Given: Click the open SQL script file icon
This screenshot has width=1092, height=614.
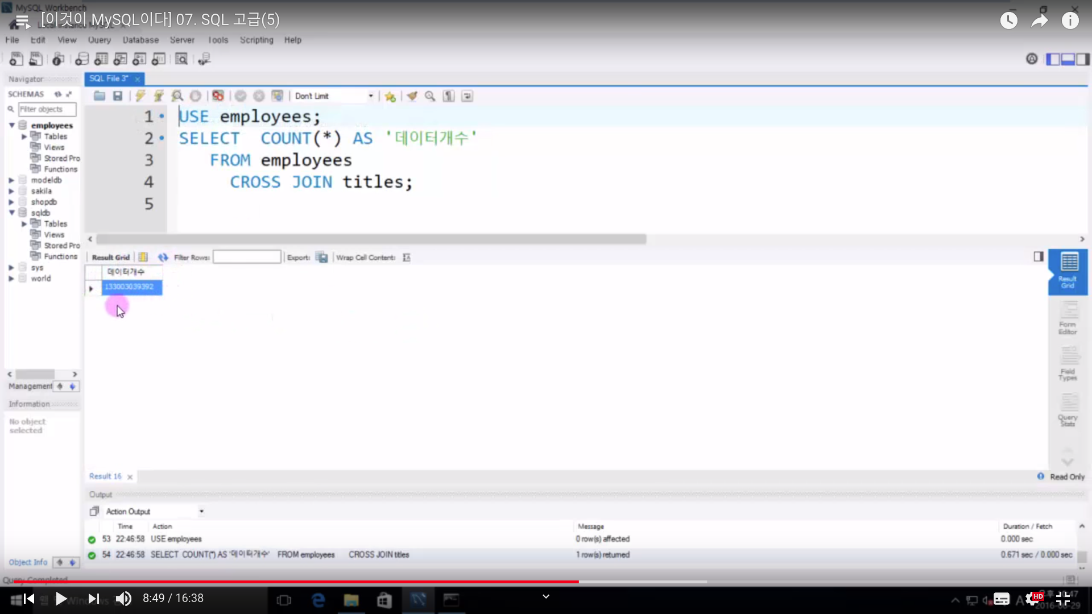Looking at the screenshot, I should tap(35, 59).
